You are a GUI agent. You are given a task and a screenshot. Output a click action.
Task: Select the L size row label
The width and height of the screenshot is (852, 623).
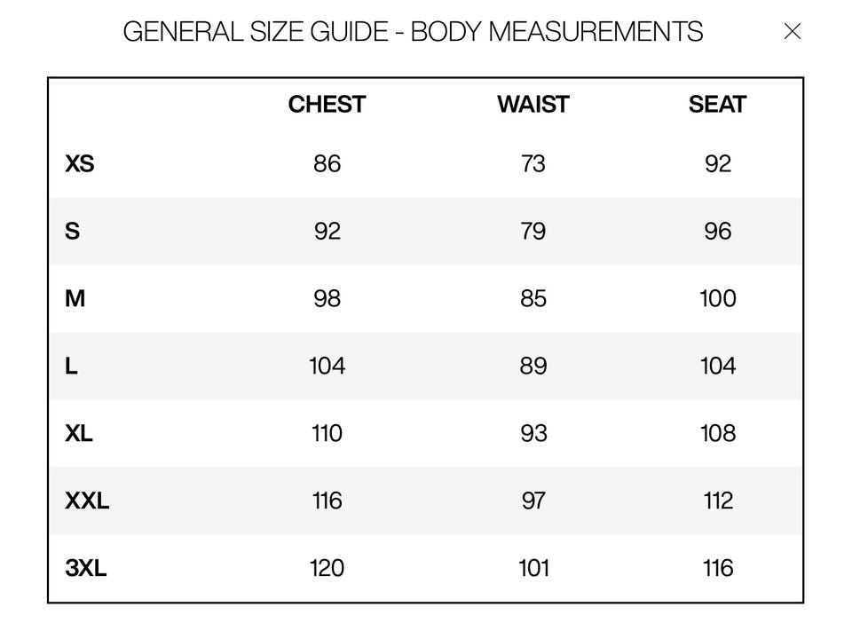(72, 366)
